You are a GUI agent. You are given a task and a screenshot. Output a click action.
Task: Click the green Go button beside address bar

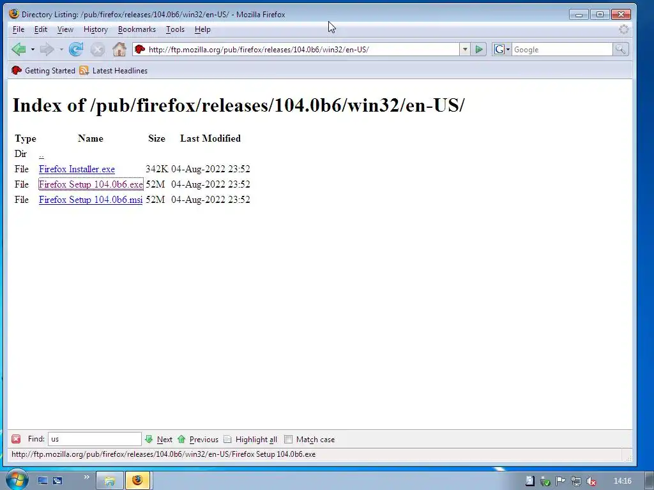click(479, 50)
